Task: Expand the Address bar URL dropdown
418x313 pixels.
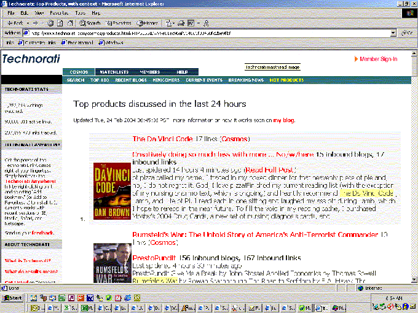Action: pyautogui.click(x=393, y=33)
